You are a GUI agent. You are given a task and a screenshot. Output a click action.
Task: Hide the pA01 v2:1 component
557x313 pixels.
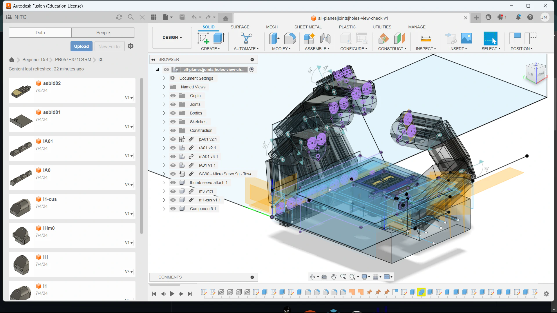[x=173, y=139]
